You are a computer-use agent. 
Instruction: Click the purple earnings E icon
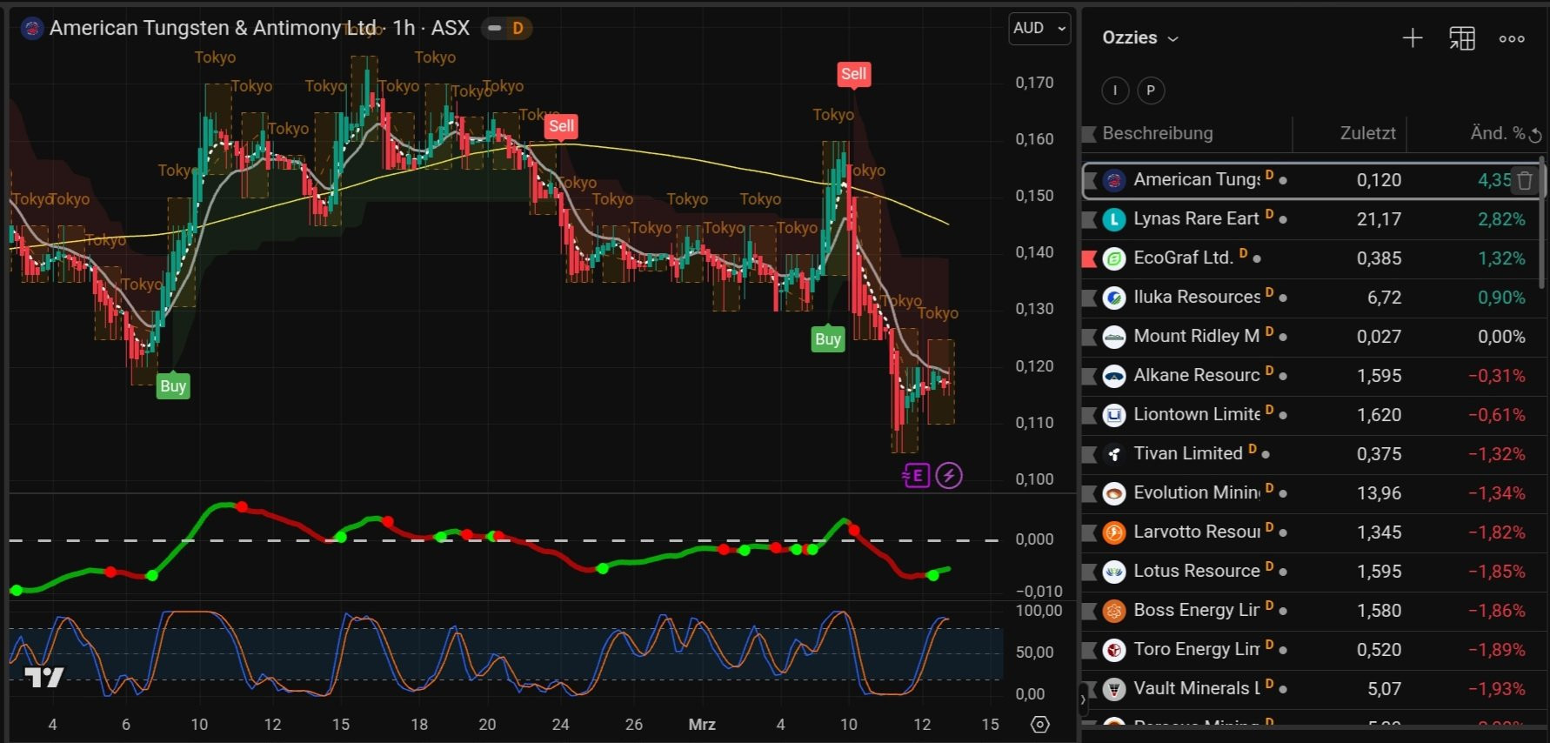point(917,476)
